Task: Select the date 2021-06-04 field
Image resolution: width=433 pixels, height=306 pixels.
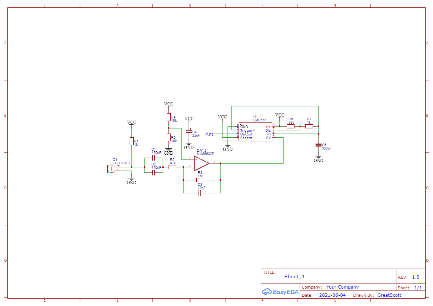Action: pyautogui.click(x=332, y=295)
